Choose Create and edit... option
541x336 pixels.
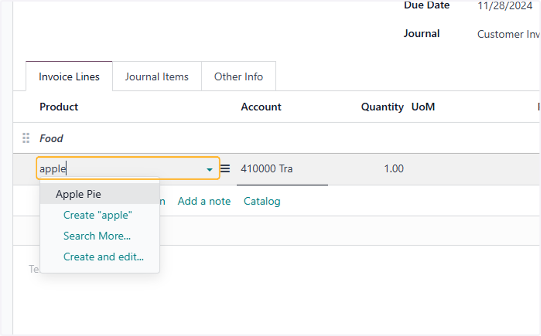(x=104, y=257)
